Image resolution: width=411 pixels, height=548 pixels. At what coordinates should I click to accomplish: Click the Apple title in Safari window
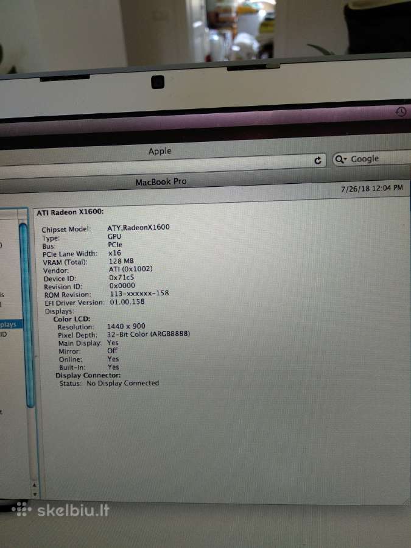pyautogui.click(x=160, y=151)
